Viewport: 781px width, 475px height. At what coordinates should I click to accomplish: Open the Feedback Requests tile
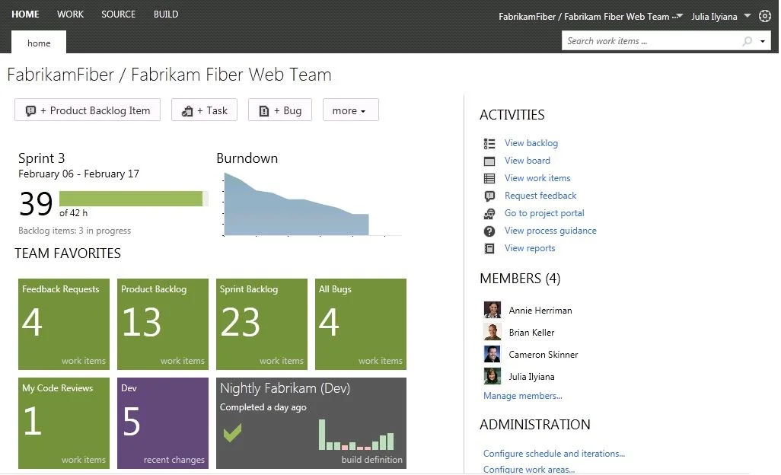tap(64, 324)
